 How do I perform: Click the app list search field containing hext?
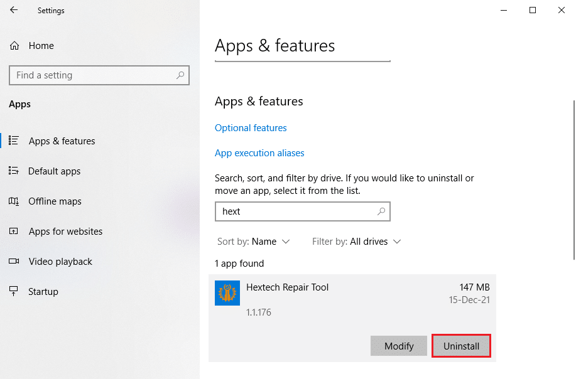pyautogui.click(x=295, y=211)
